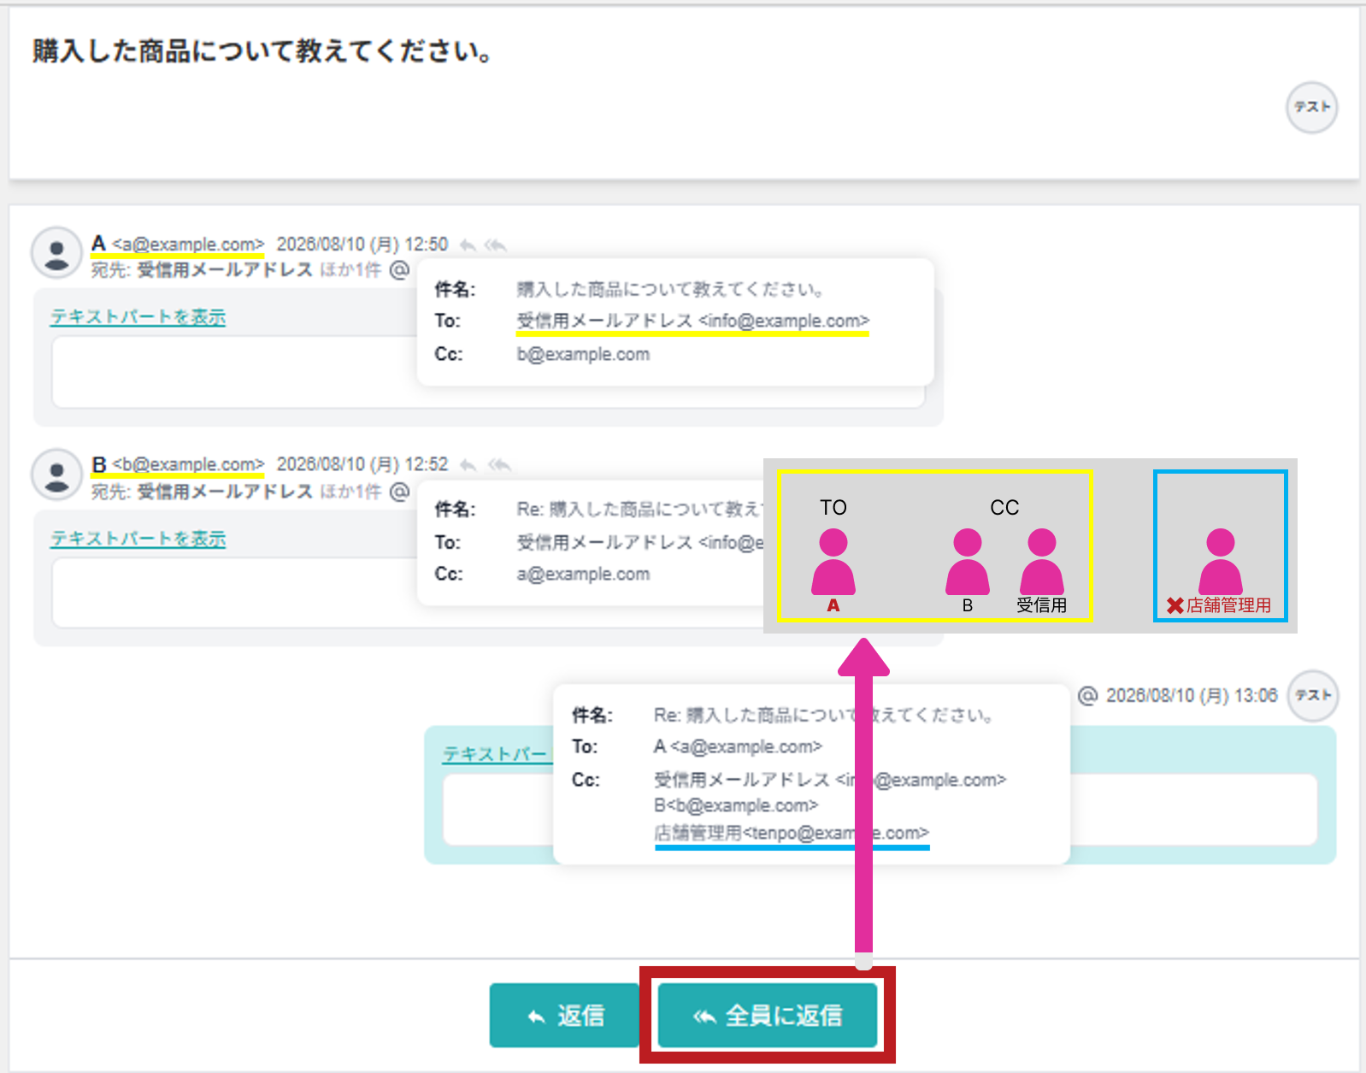Screen dimensions: 1366x1073
Task: Click the reply-all arrow icon beside A's 12:50 timestamp
Action: [x=496, y=245]
